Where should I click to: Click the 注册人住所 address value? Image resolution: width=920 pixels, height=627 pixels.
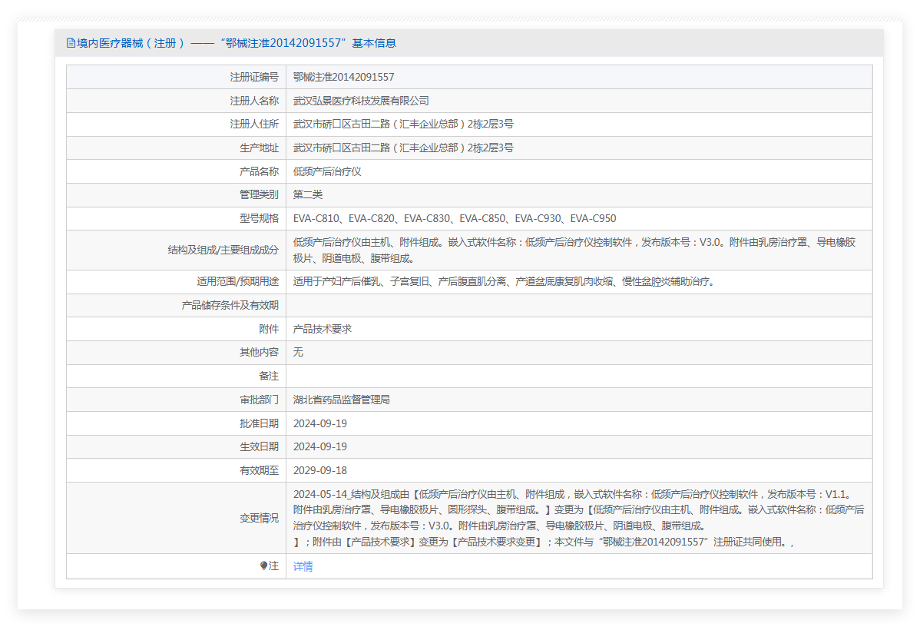[x=403, y=124]
